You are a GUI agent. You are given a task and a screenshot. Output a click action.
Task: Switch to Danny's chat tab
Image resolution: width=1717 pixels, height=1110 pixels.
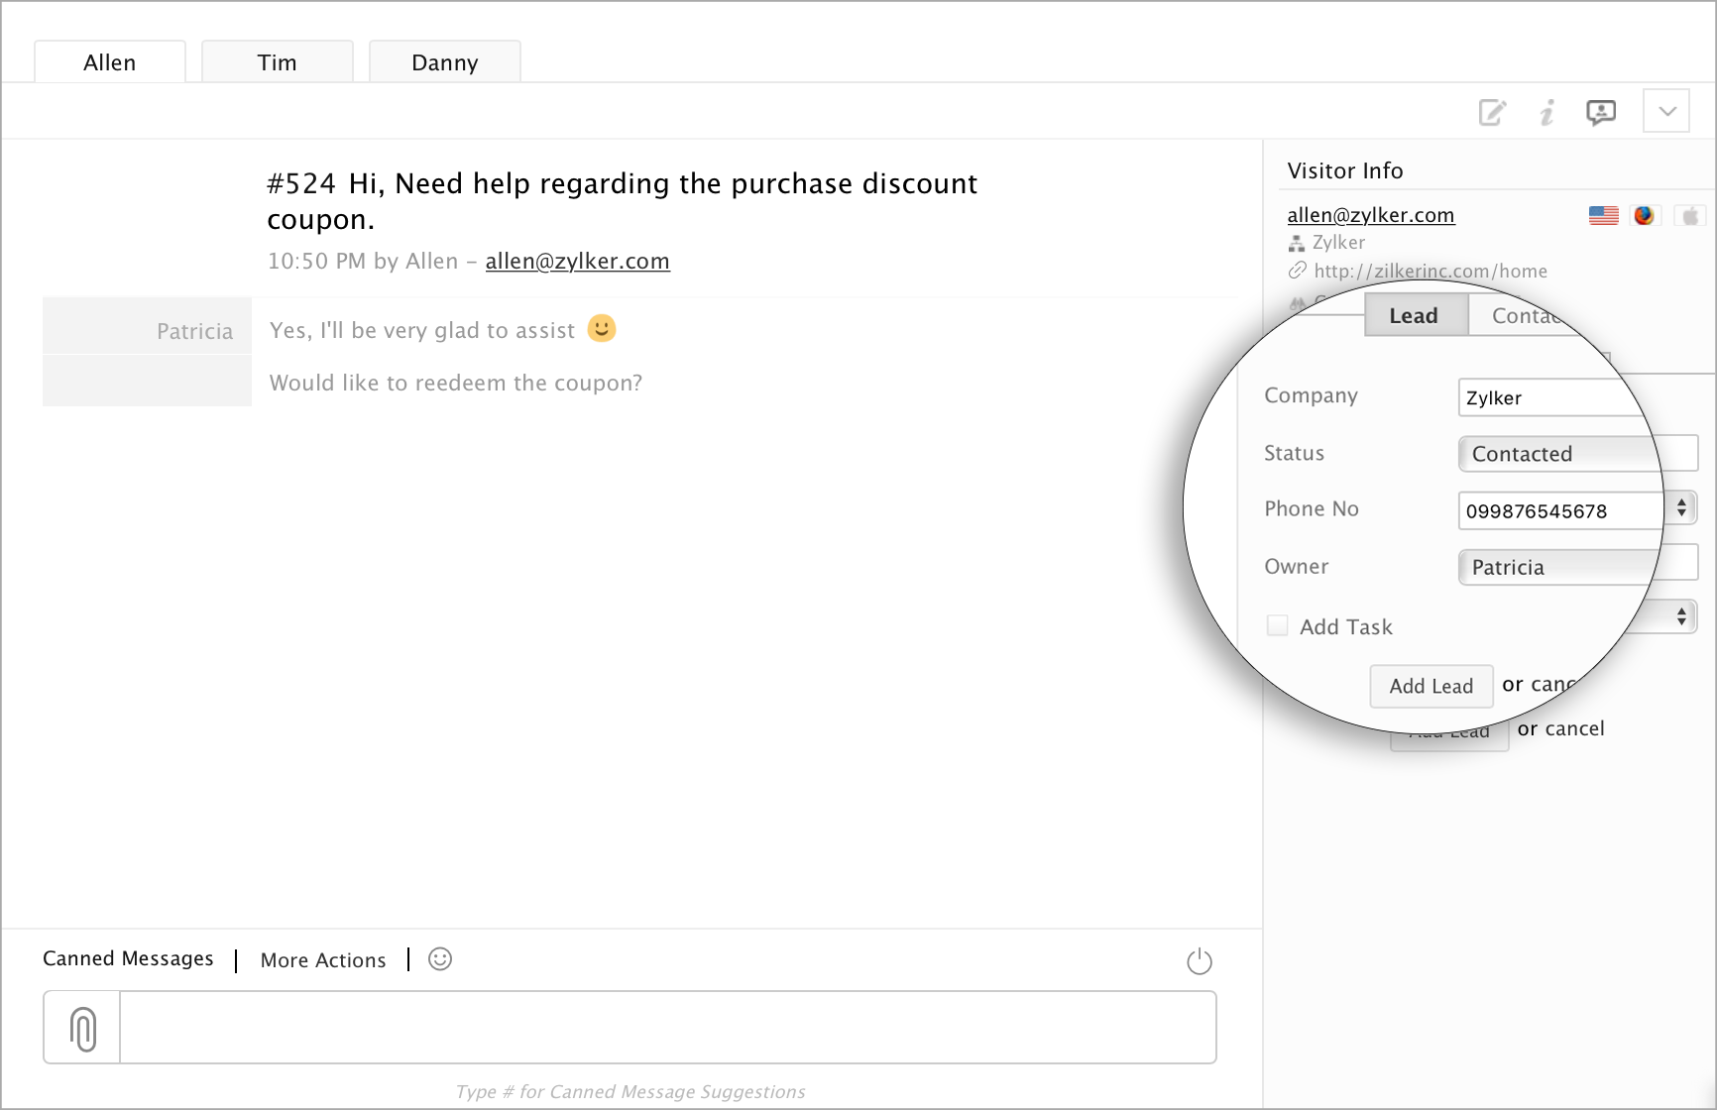point(445,61)
